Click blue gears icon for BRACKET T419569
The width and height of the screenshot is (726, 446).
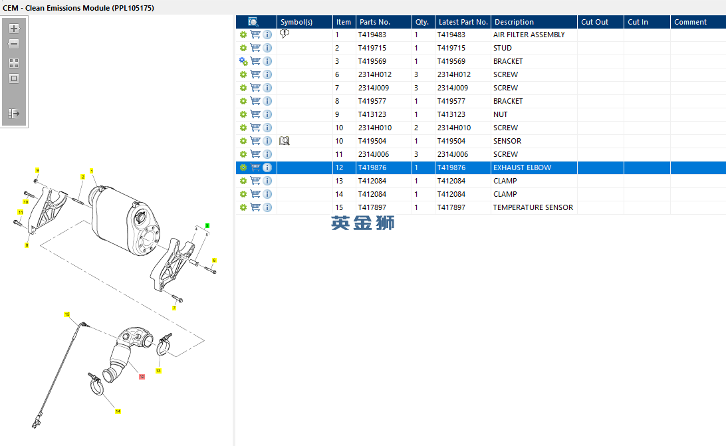tap(243, 61)
